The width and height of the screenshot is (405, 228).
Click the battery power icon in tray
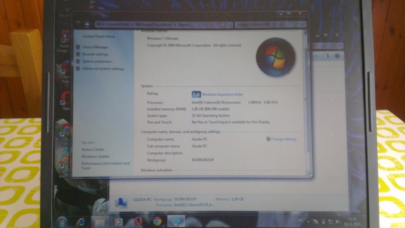(x=323, y=221)
